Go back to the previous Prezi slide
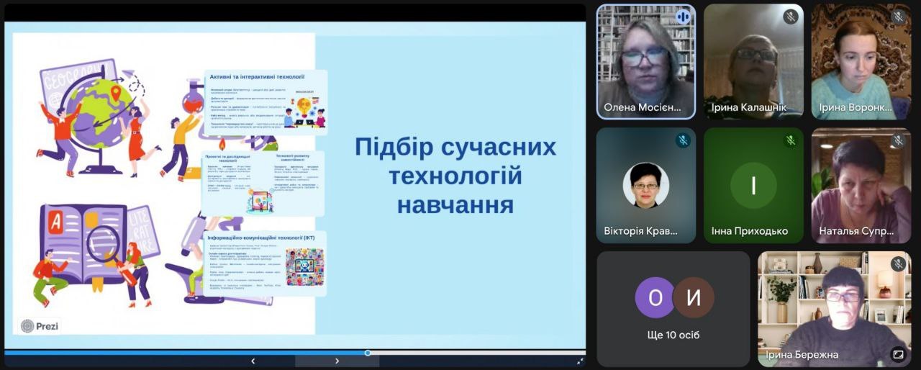Image resolution: width=921 pixels, height=370 pixels. (x=253, y=361)
